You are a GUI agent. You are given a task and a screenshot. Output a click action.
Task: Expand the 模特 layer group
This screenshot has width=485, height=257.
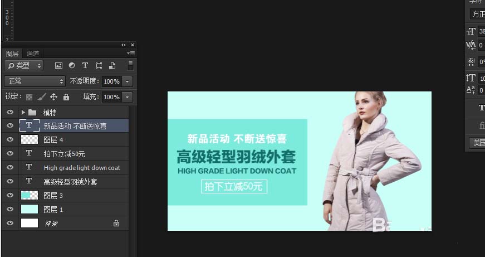click(x=23, y=112)
